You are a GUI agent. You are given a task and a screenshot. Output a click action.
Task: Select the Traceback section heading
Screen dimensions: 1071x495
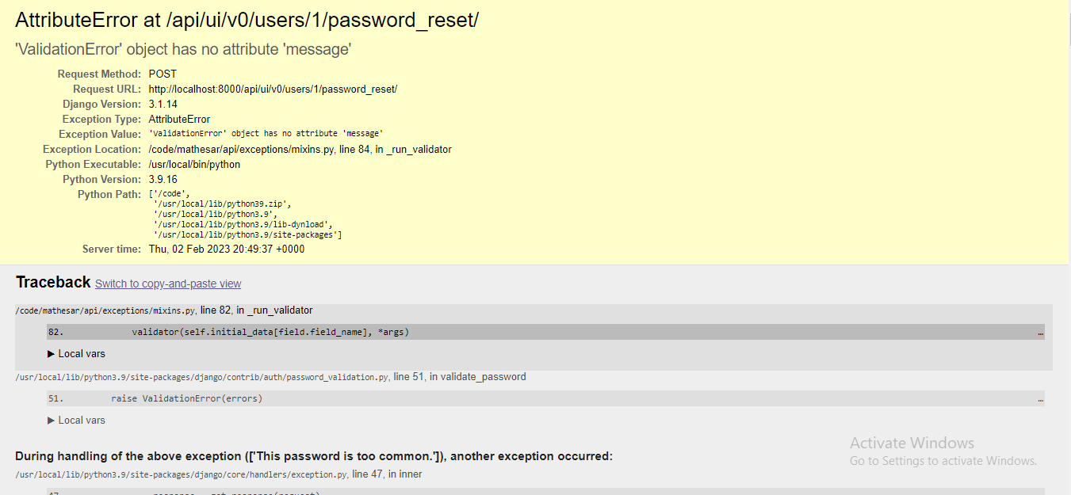coord(53,282)
